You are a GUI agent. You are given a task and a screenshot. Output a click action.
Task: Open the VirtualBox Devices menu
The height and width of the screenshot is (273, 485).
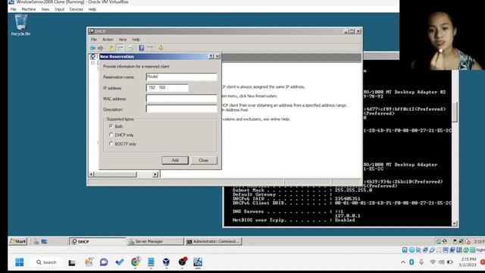pyautogui.click(x=76, y=9)
